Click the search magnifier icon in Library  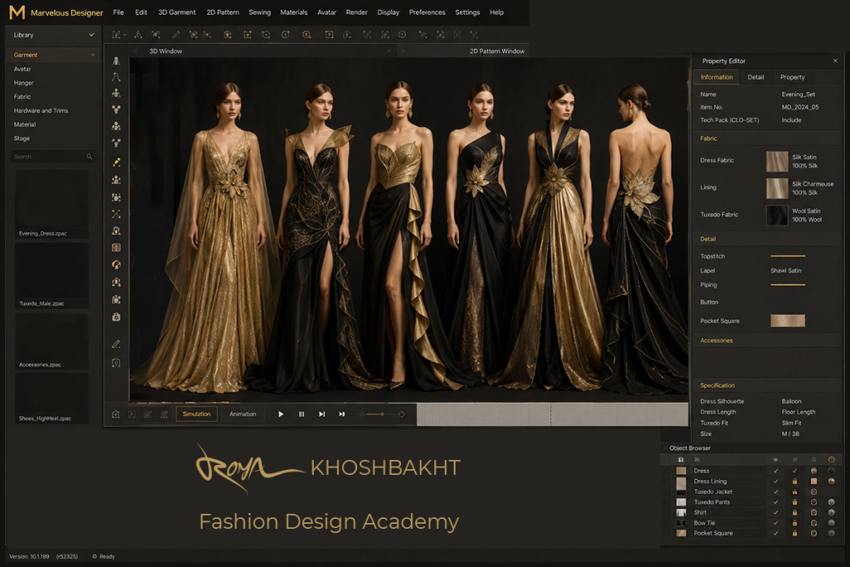point(90,157)
